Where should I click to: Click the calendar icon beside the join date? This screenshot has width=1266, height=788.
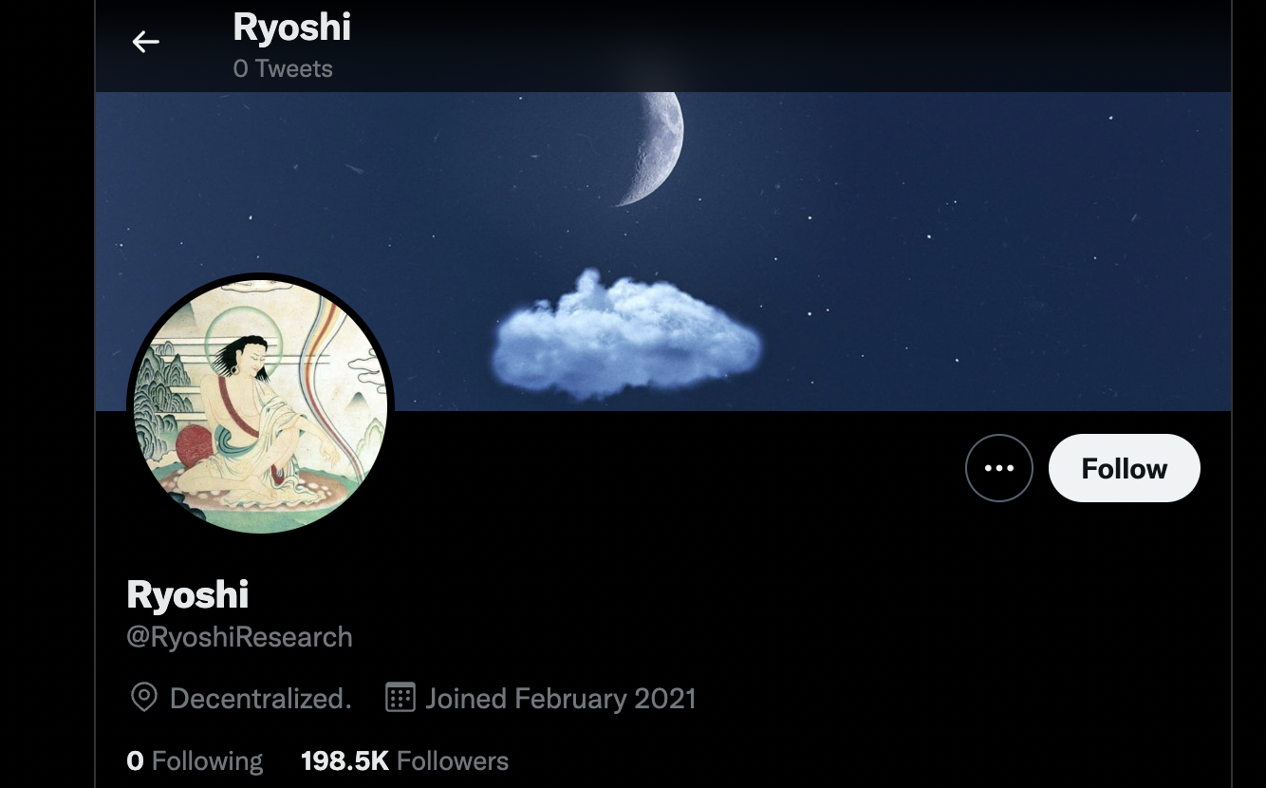point(400,698)
